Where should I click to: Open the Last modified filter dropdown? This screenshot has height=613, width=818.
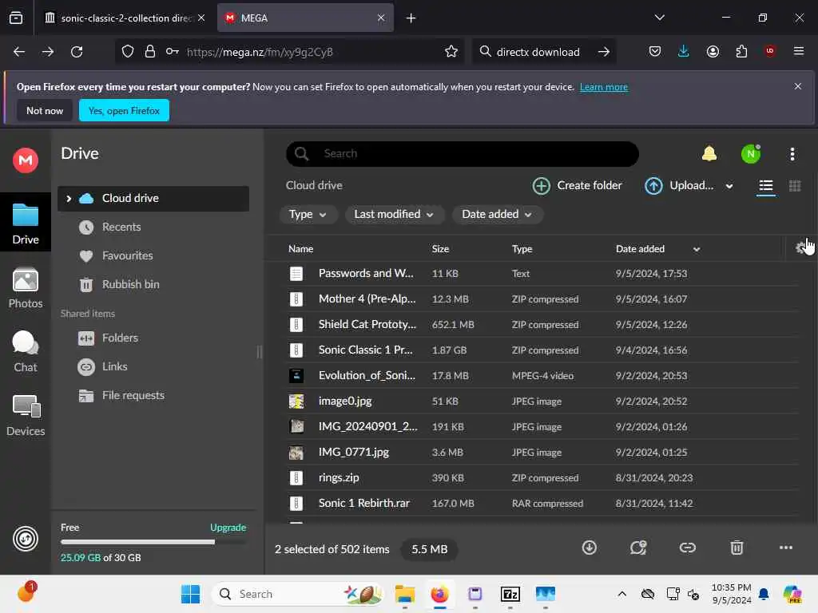tap(394, 214)
